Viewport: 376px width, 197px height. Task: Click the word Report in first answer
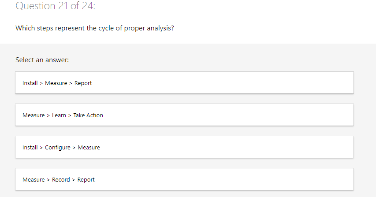tap(83, 83)
